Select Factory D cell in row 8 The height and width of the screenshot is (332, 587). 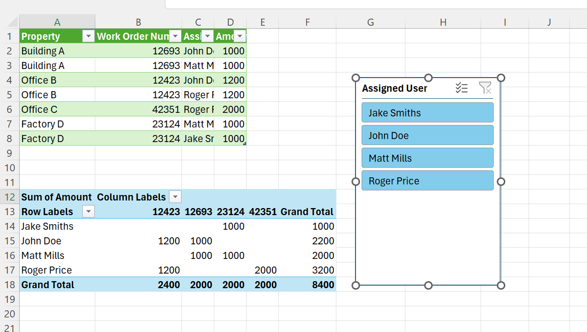click(x=57, y=139)
